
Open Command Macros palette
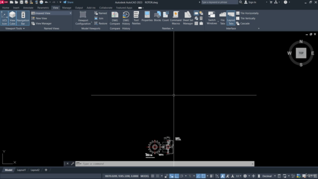pyautogui.click(x=175, y=18)
